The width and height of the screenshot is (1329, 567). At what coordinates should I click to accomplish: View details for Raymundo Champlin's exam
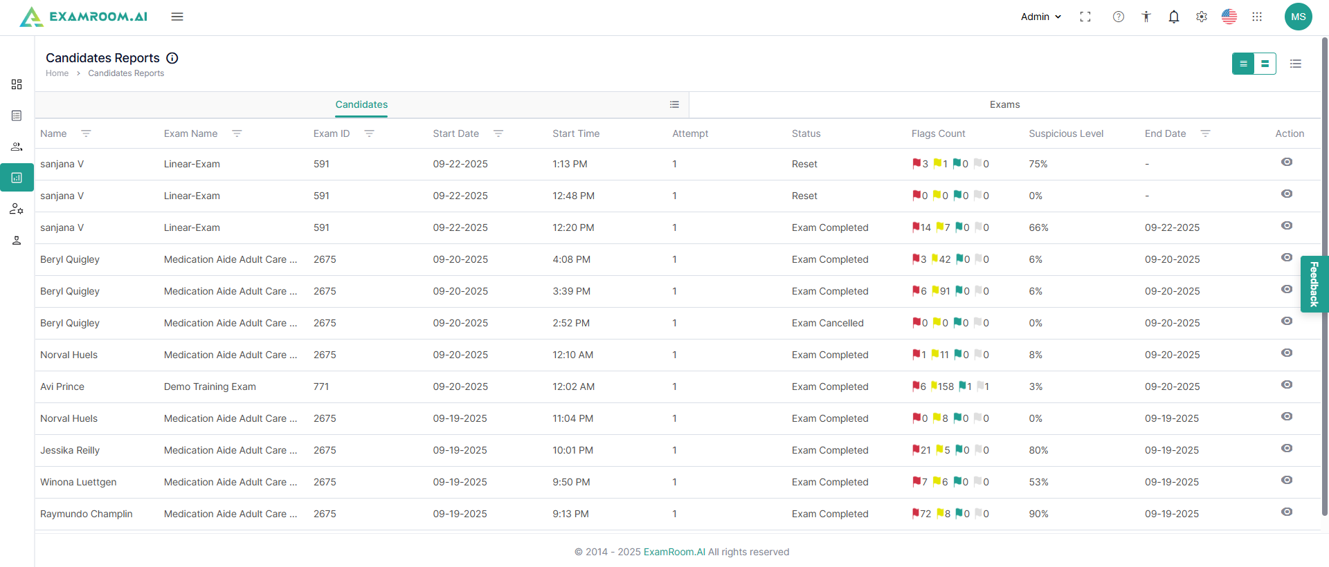[1287, 512]
